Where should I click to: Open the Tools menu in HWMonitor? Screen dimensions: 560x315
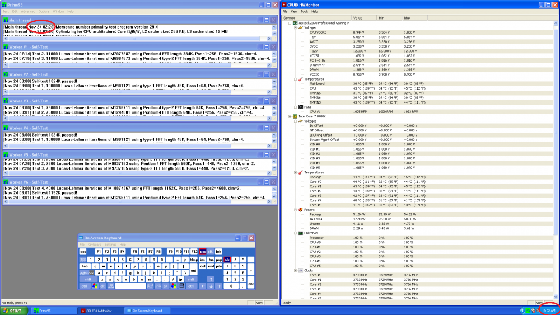304,11
